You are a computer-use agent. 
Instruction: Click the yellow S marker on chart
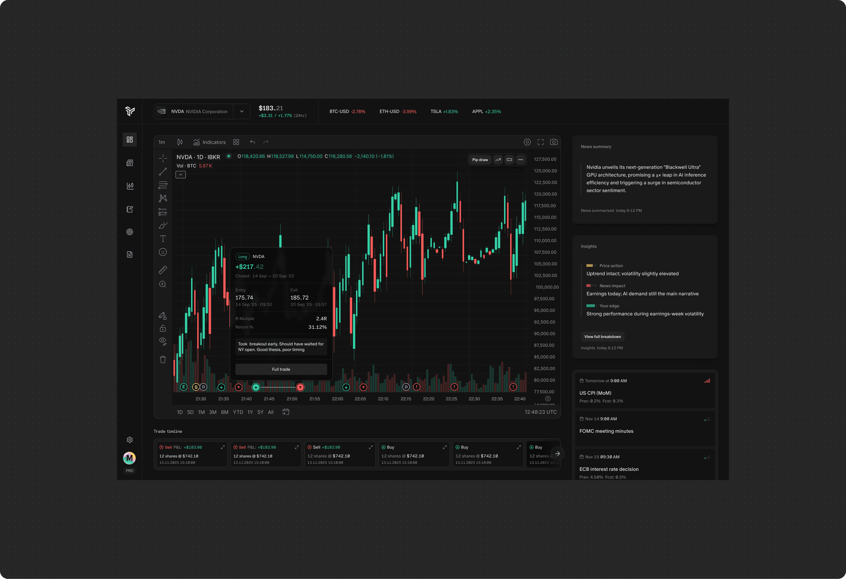(x=196, y=387)
